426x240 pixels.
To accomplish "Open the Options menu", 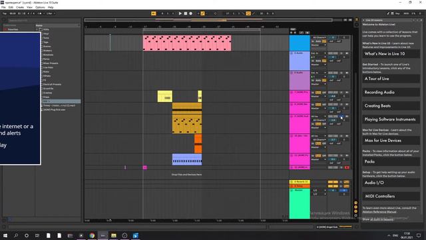I will (40, 7).
